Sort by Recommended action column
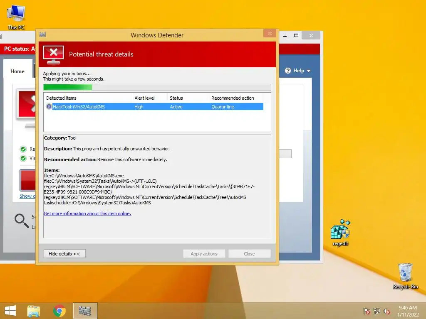This screenshot has width=426, height=319. [x=236, y=98]
